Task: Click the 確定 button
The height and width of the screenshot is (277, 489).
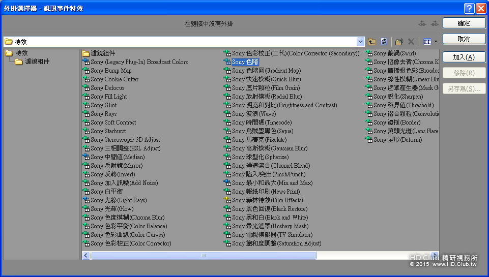Action: click(464, 23)
